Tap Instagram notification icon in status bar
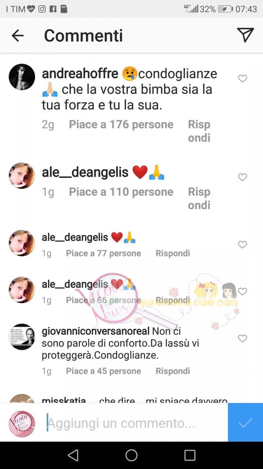The image size is (263, 469). pos(42,9)
